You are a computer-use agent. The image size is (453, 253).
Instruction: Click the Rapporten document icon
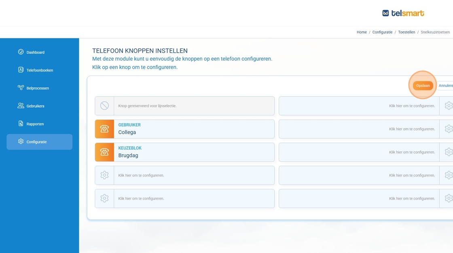(x=21, y=124)
